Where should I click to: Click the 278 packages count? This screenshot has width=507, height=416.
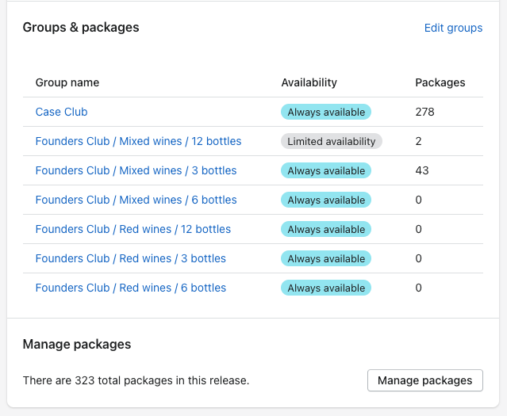point(424,112)
